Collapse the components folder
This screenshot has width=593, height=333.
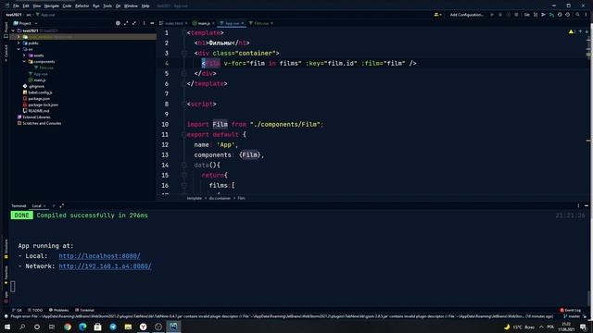(24, 62)
